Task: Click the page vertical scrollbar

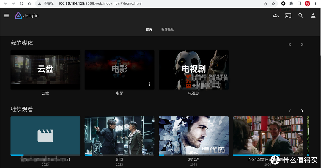Action: click(320, 32)
